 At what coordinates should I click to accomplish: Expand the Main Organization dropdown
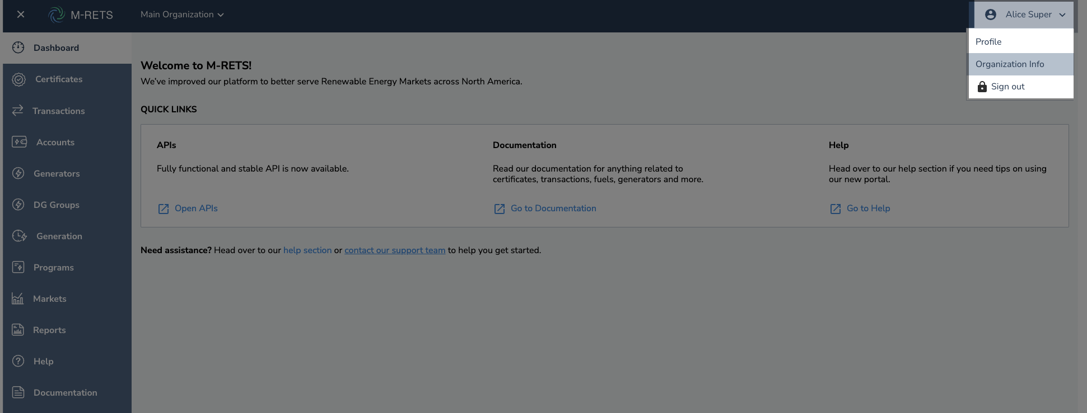[x=182, y=15]
